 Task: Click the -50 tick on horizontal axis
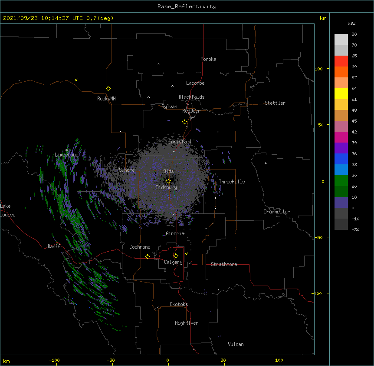pyautogui.click(x=111, y=360)
